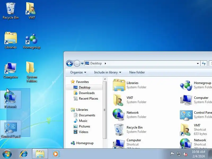The image size is (212, 159).
Task: Open the address bar history dropdown
Action: (x=198, y=63)
